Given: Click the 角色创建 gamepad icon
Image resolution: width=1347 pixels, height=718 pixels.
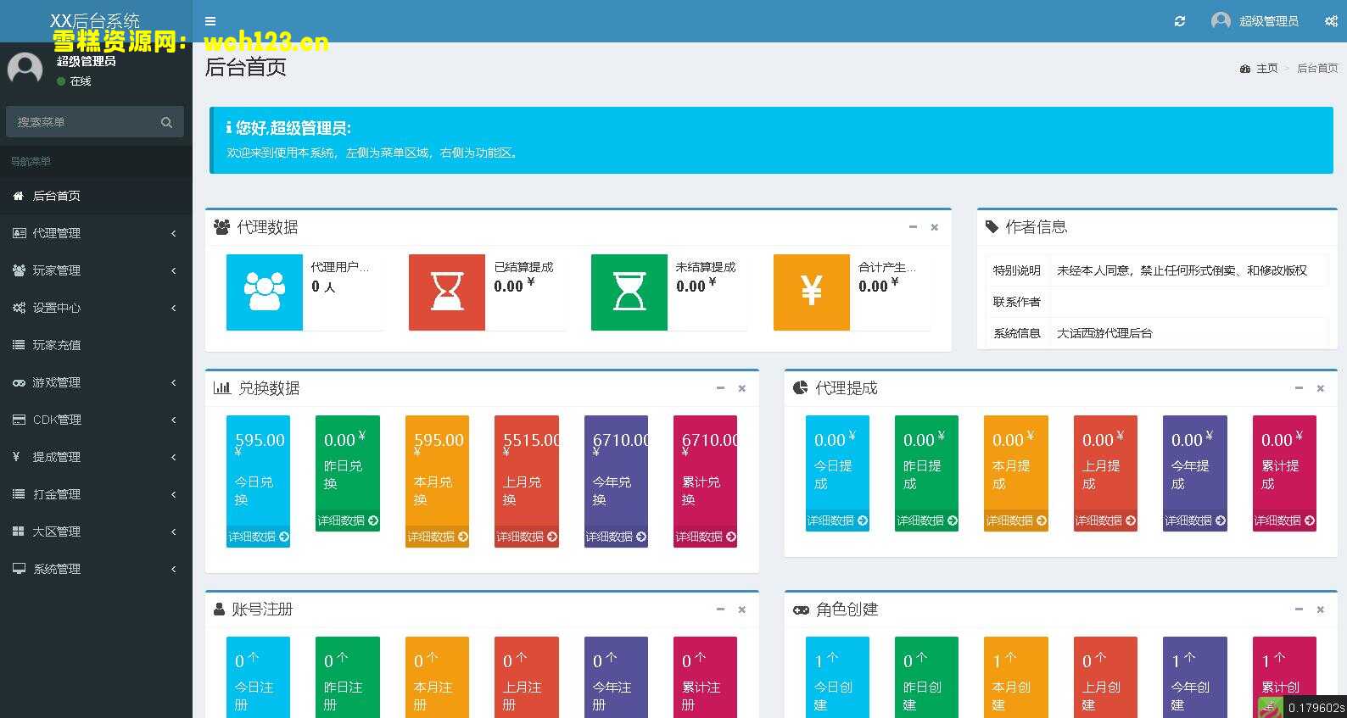Looking at the screenshot, I should (801, 609).
